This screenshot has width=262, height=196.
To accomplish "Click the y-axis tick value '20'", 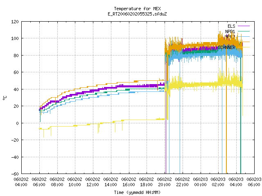I will coord(16,106).
